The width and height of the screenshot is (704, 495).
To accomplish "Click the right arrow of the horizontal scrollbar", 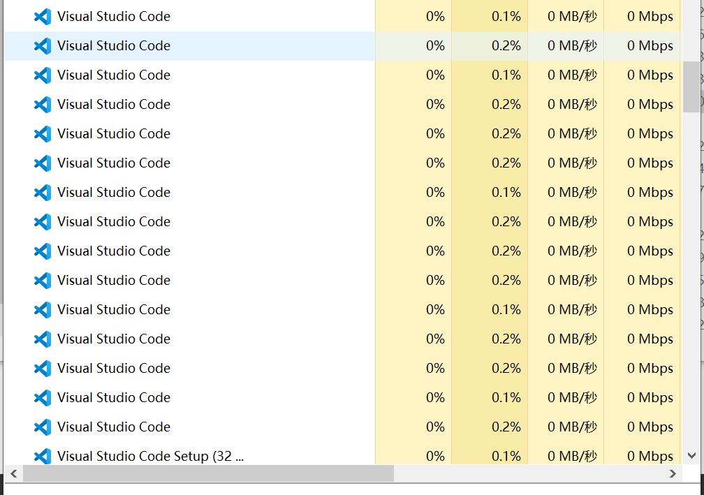I will click(673, 475).
